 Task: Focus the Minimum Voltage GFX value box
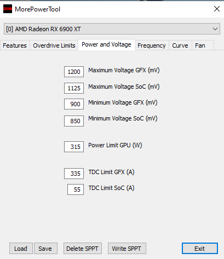coord(74,104)
